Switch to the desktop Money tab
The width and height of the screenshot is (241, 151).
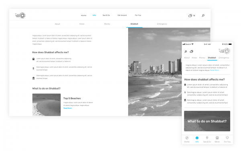pos(107,24)
